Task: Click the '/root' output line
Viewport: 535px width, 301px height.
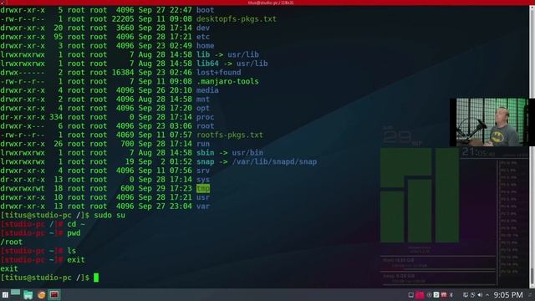Action: point(11,242)
